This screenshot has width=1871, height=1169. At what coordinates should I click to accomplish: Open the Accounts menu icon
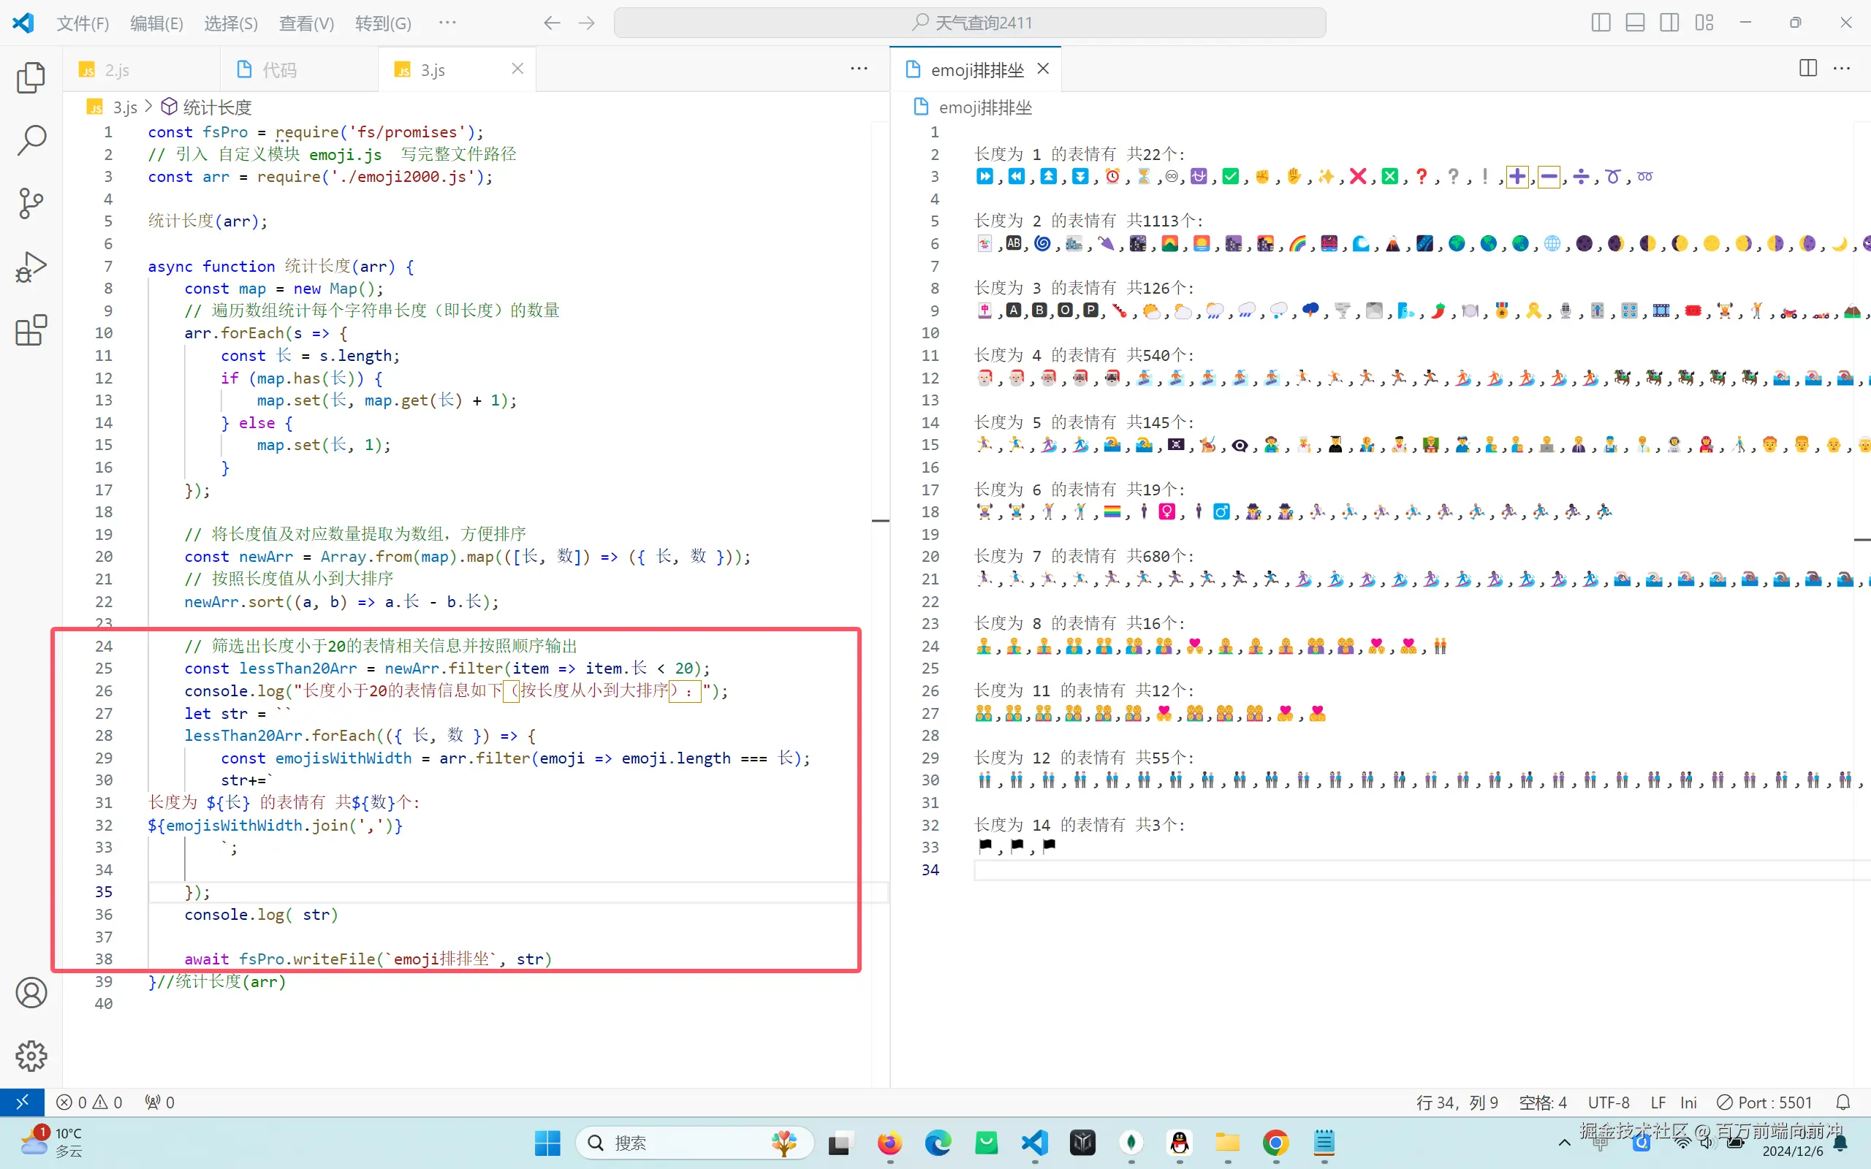pyautogui.click(x=31, y=993)
